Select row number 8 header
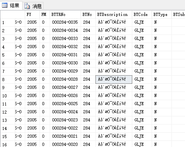Image resolution: width=185 pixels, height=147 pixels. (x=8, y=80)
